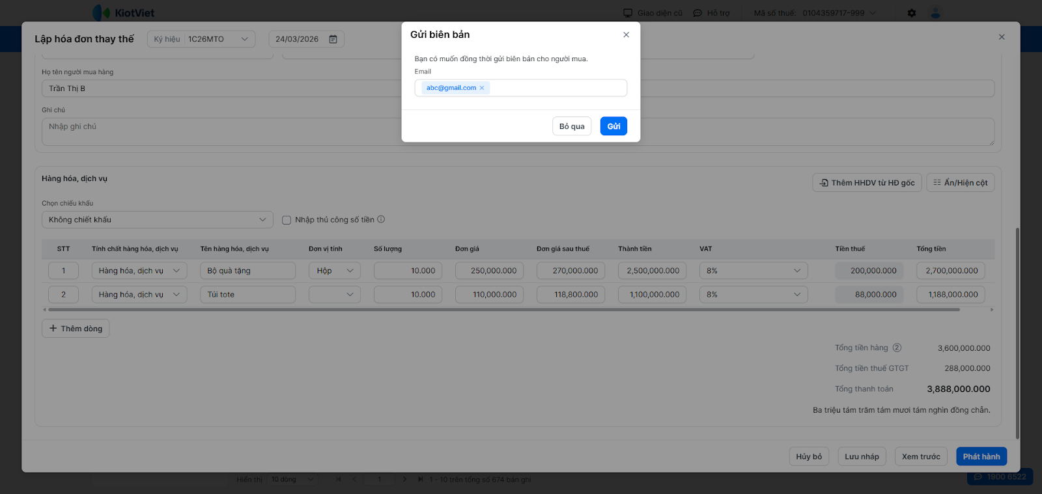Add a row with Thêm dòng
The image size is (1042, 494).
tap(76, 329)
